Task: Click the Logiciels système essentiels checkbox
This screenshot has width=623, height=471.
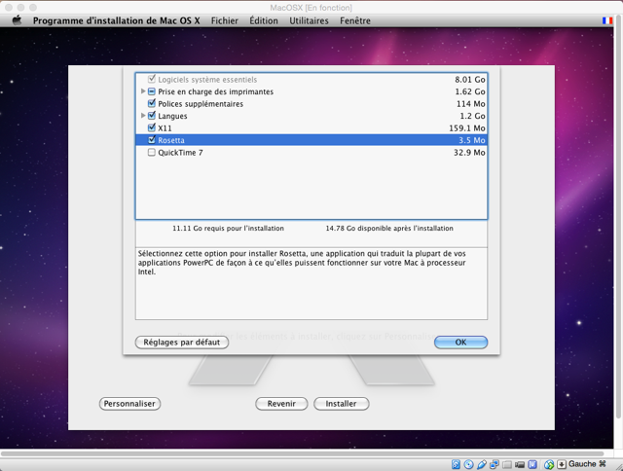Action: tap(152, 79)
